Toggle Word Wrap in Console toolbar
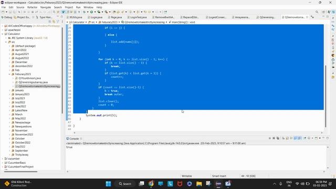The image size is (336, 189). tap(291, 138)
